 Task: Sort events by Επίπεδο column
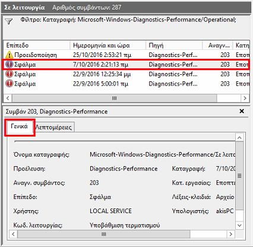[x=37, y=45]
